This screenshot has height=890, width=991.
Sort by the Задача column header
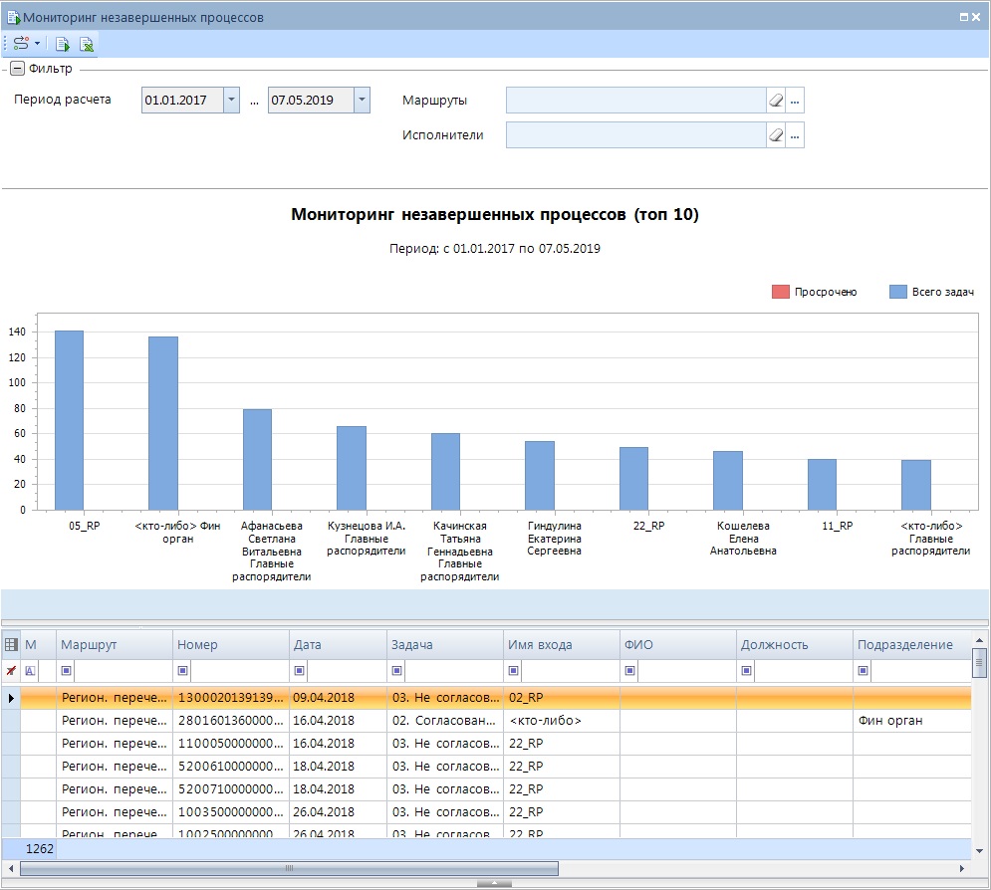click(x=444, y=645)
